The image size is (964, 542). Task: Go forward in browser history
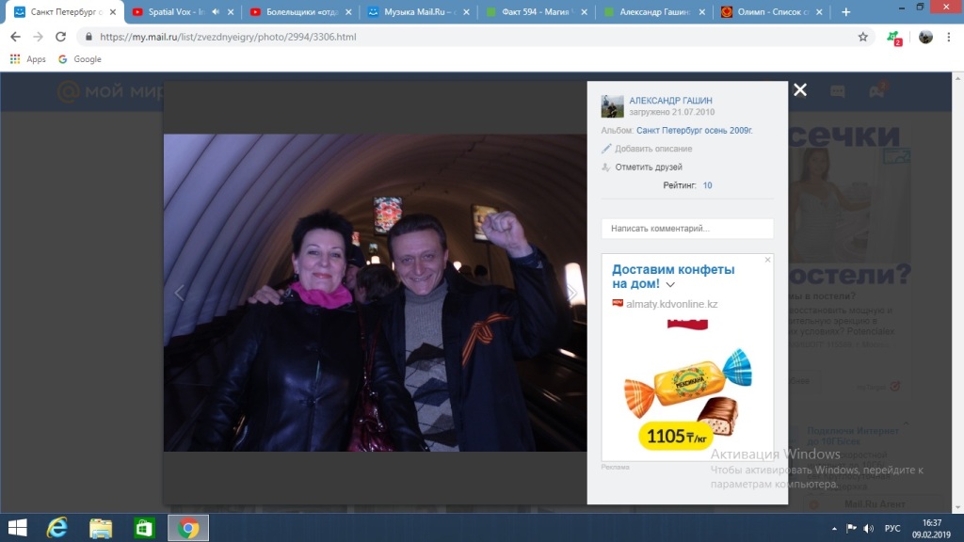38,37
